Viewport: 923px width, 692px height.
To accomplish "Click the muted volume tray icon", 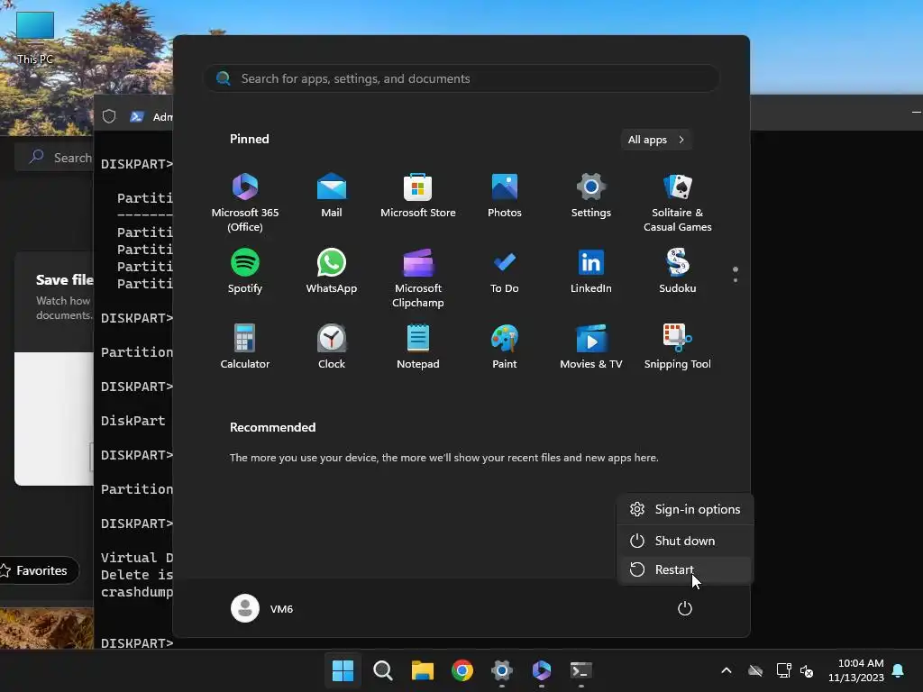I will tap(807, 670).
